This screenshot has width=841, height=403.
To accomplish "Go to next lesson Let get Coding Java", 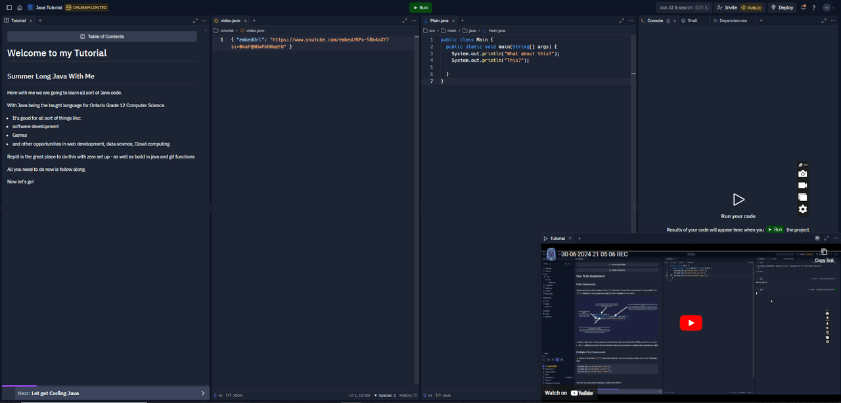I will (105, 393).
